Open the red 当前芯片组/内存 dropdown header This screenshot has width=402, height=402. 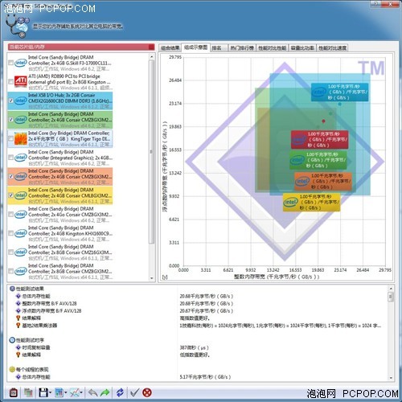81,47
